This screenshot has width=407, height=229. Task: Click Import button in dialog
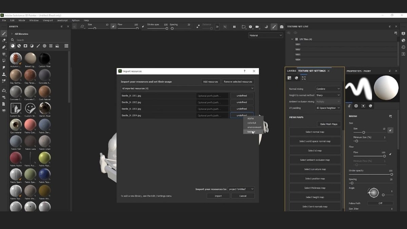218,196
